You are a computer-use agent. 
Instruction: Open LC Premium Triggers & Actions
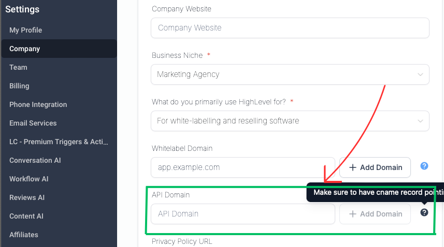pyautogui.click(x=59, y=142)
